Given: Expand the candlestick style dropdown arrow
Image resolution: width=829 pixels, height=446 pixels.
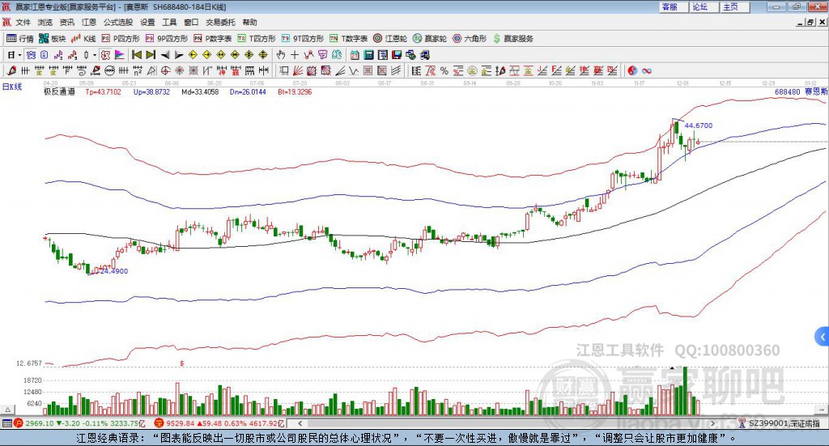Looking at the screenshot, I should tap(95, 55).
